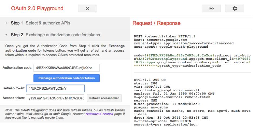Click the 'status: 200' line
Viewport: 257px width, 130px height.
coord(146,83)
